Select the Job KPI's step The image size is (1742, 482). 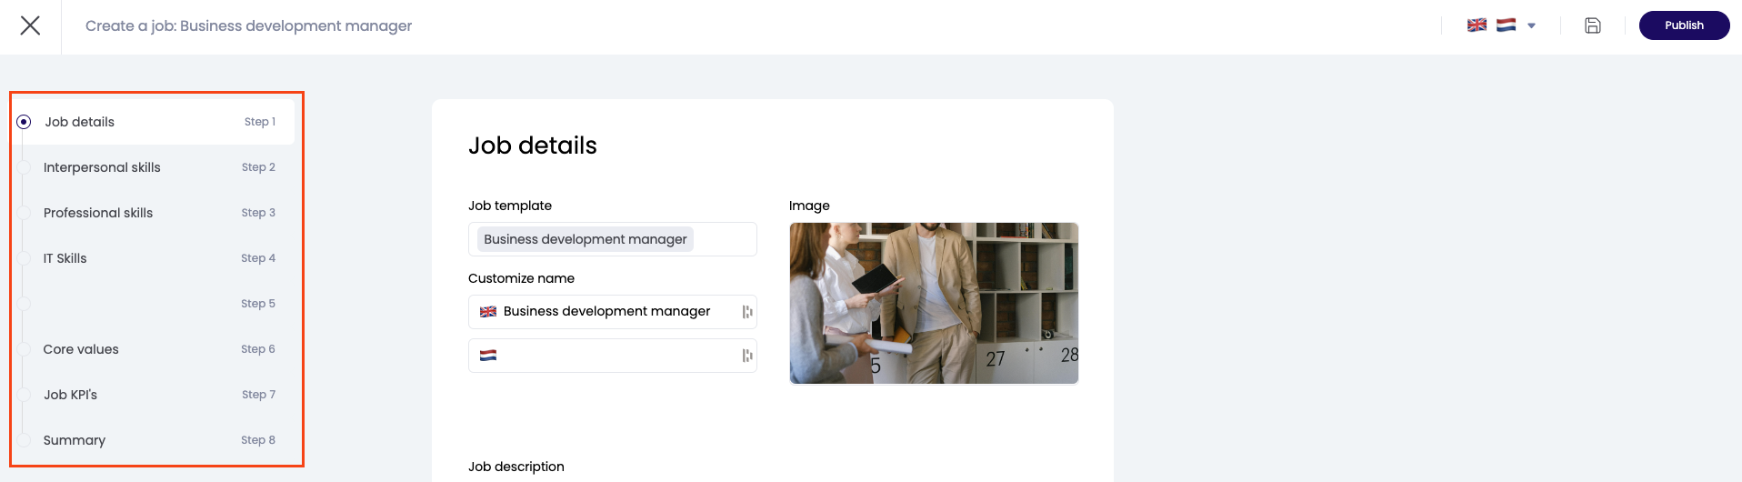71,395
